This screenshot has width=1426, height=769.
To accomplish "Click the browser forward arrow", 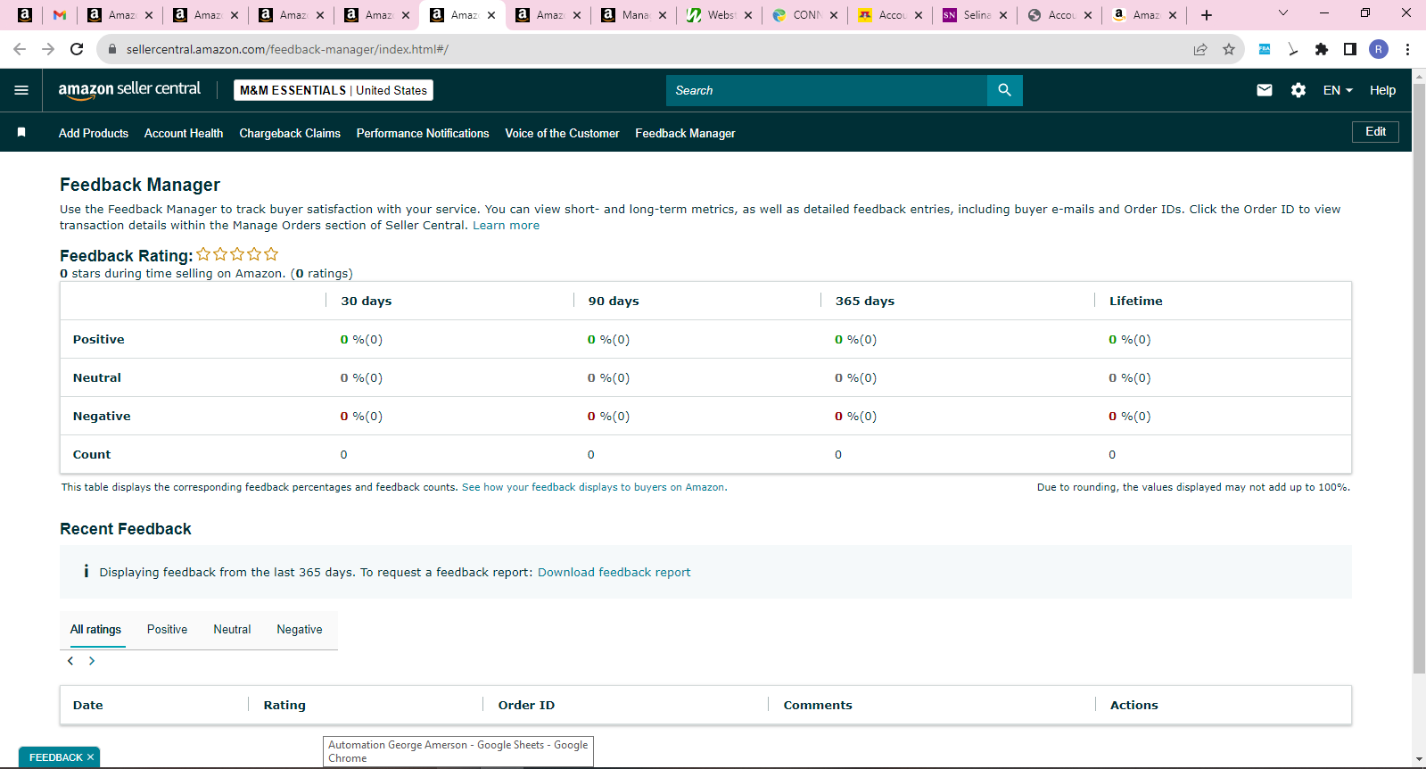I will pos(48,49).
